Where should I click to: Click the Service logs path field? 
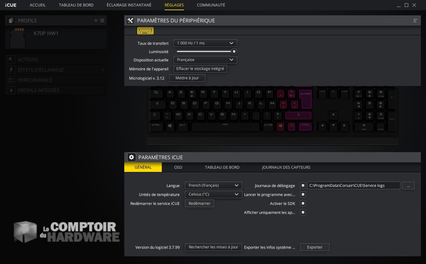click(354, 185)
